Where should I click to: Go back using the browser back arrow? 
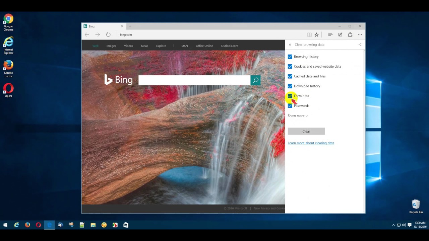click(x=87, y=34)
